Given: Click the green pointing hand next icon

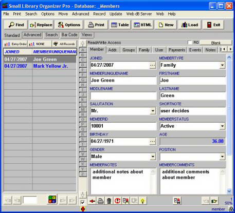Looking at the screenshot, I should 214,201.
